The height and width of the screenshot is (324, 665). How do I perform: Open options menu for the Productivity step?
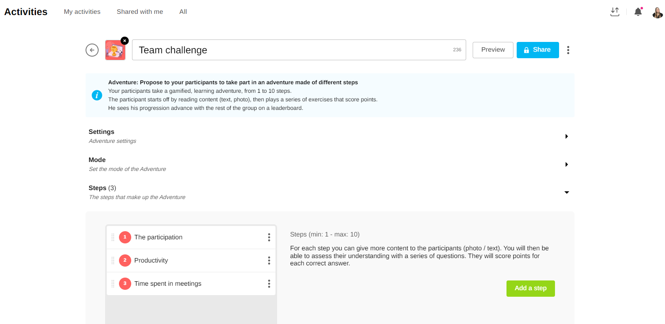coord(269,261)
